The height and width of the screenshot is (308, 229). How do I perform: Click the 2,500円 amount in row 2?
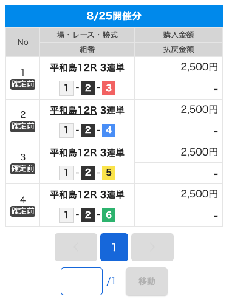point(199,109)
